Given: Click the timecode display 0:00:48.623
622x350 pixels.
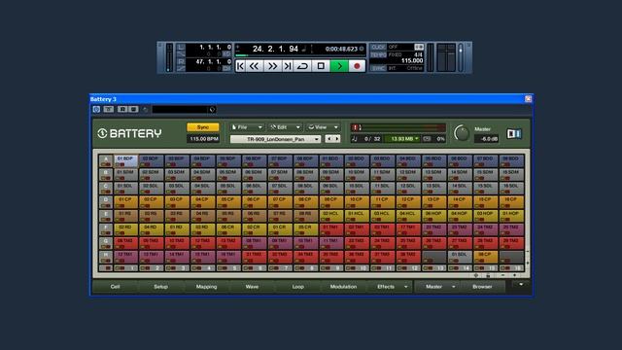Looking at the screenshot, I should [x=341, y=49].
